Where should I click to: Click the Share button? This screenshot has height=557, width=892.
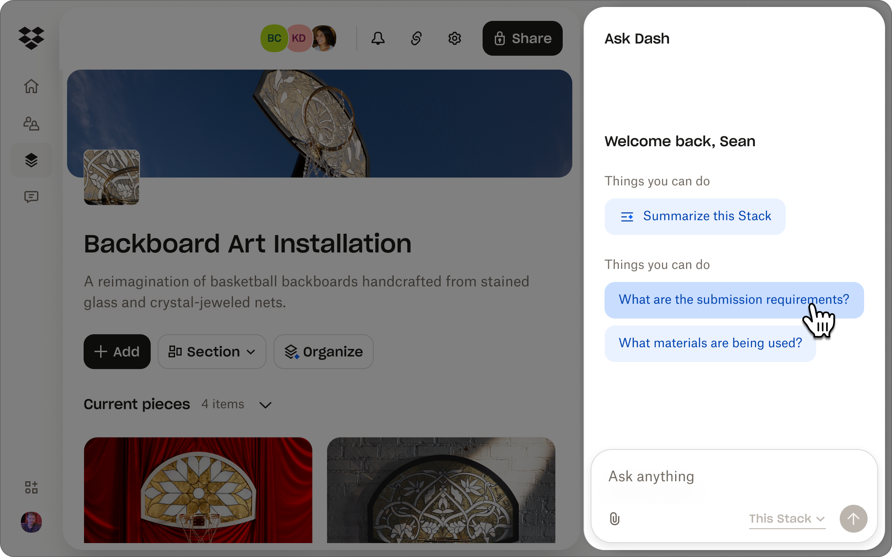click(x=522, y=38)
